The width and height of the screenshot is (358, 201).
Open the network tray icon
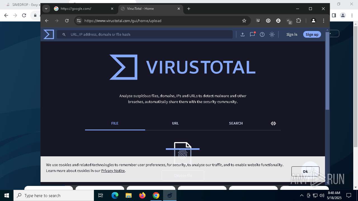315,195
